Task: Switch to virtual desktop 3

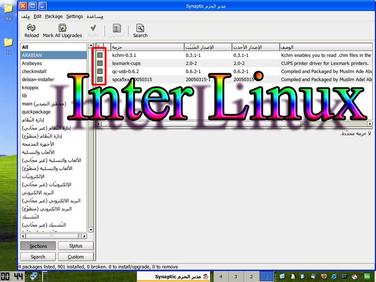Action: pyautogui.click(x=236, y=277)
